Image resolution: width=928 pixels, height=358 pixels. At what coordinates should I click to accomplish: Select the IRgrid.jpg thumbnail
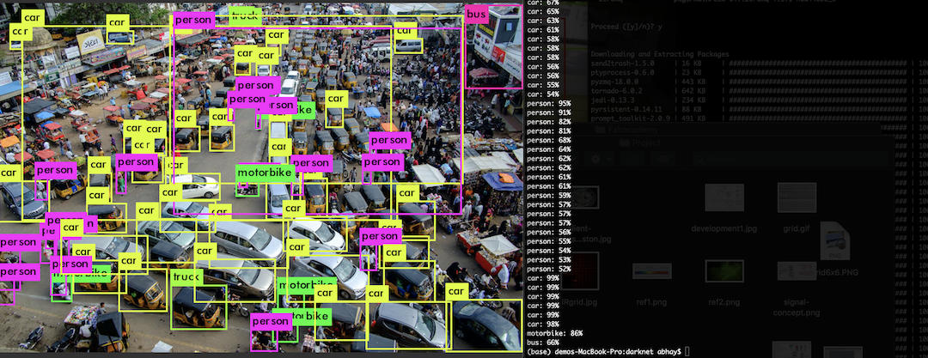click(x=580, y=271)
